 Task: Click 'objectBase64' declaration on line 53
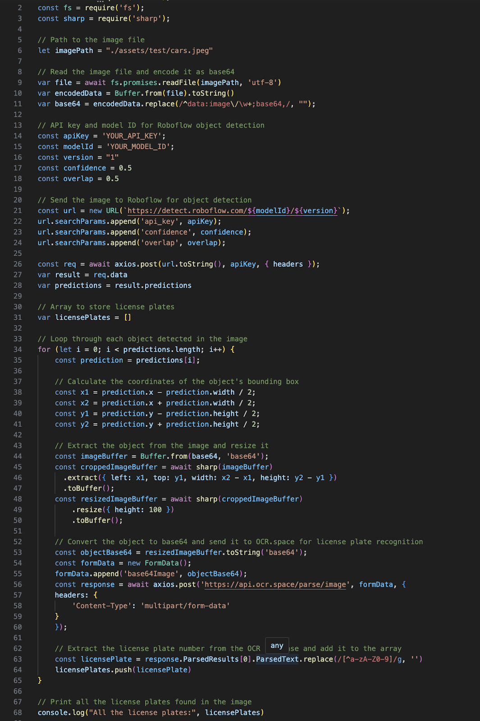106,552
